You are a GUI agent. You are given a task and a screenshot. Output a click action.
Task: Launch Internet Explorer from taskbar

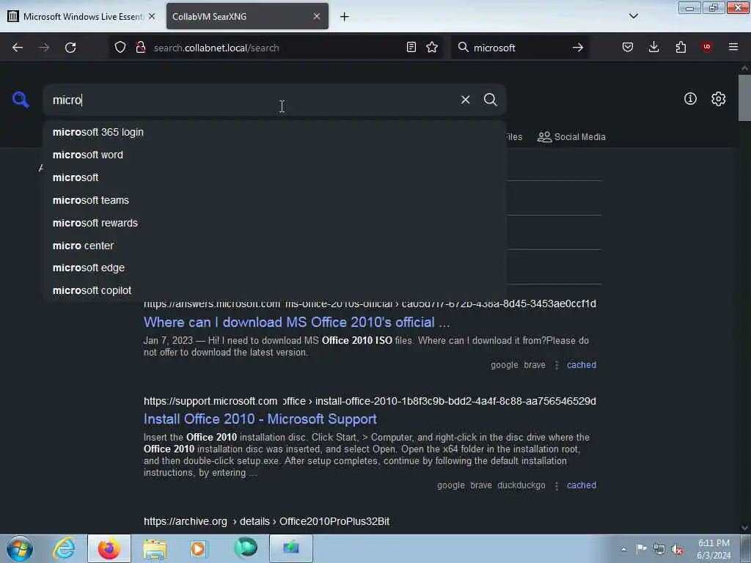coord(65,548)
